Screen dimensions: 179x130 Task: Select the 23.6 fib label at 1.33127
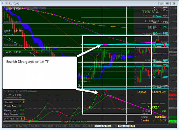[x=160, y=54]
